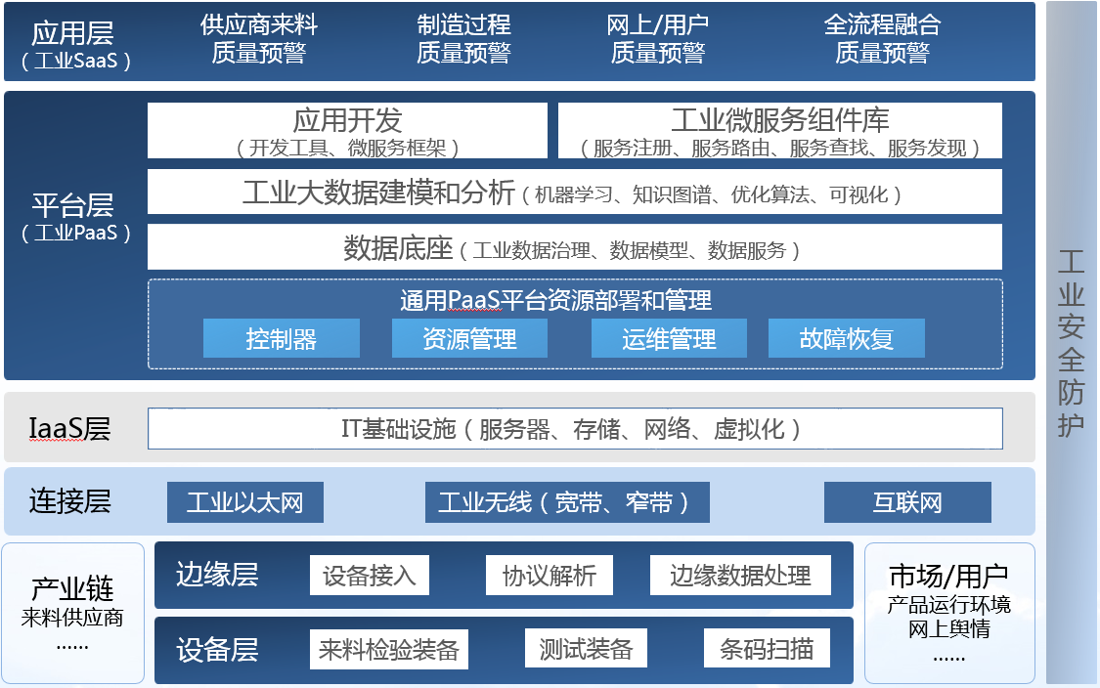This screenshot has width=1100, height=688.
Task: Select the 设备接入 box
Action: pos(370,576)
